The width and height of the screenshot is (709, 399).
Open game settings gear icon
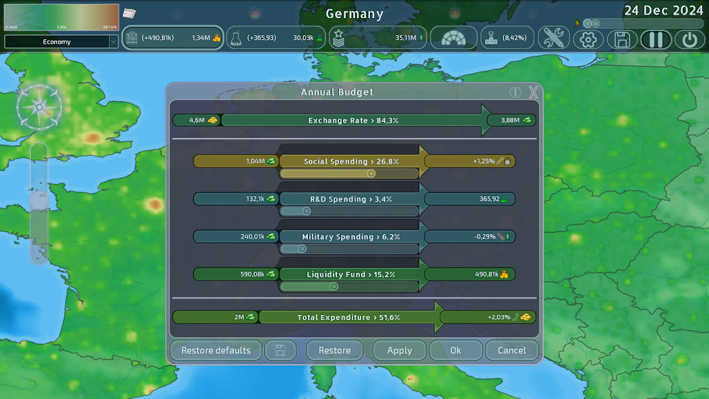coord(588,39)
